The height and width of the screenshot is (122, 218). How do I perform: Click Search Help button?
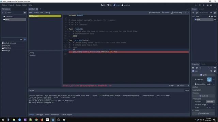tap(177, 13)
